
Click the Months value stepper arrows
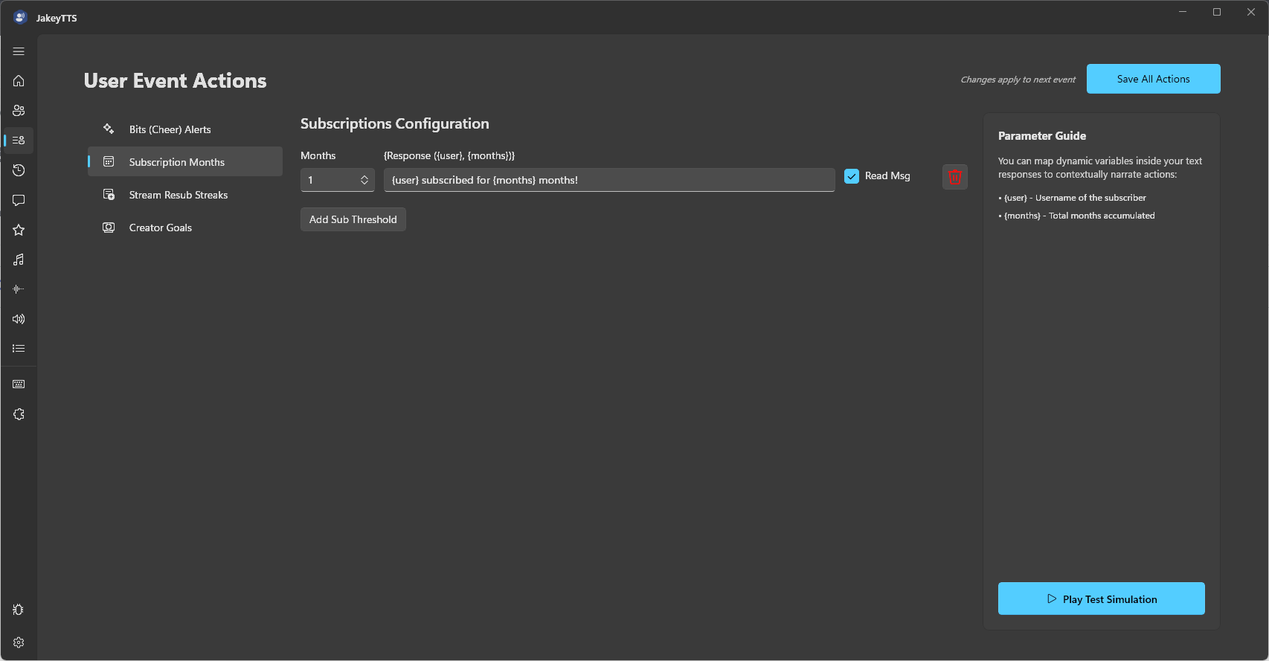point(364,180)
